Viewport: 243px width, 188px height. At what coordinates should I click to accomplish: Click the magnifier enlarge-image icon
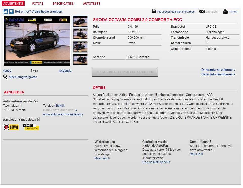5,77
